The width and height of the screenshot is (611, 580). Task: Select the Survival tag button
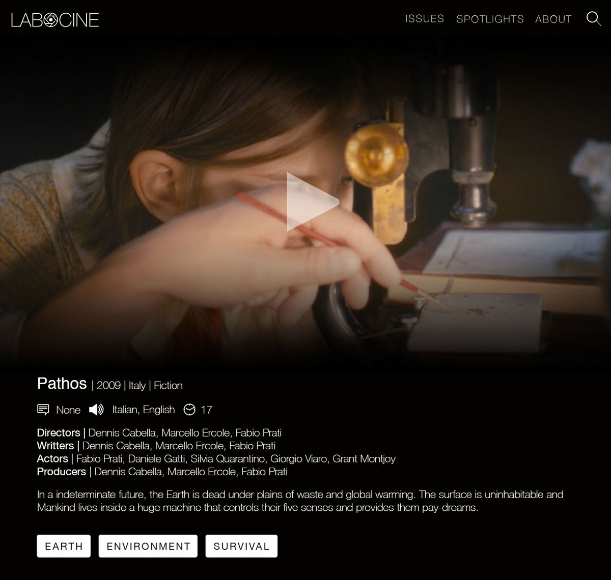click(241, 546)
